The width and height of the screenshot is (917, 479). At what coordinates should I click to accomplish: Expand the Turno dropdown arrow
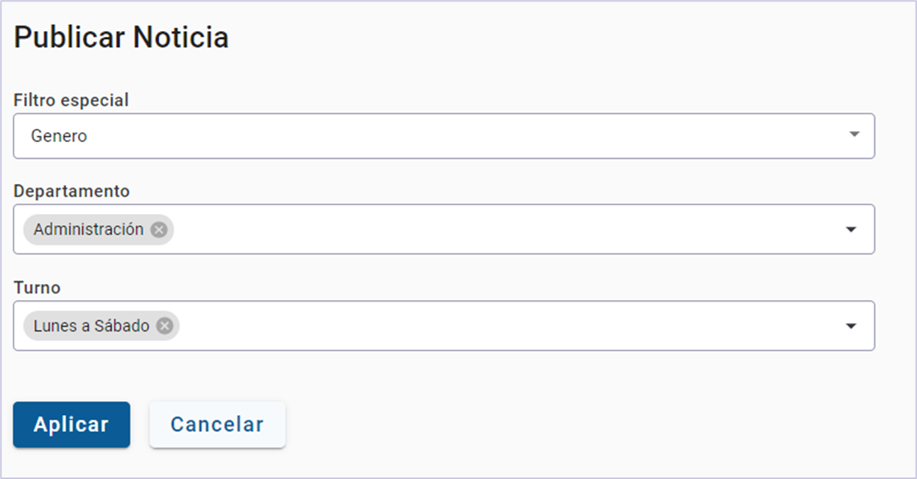851,326
